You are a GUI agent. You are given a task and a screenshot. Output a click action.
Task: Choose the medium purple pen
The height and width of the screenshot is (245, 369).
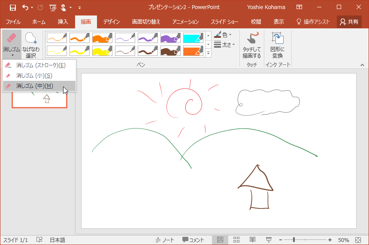click(x=148, y=38)
